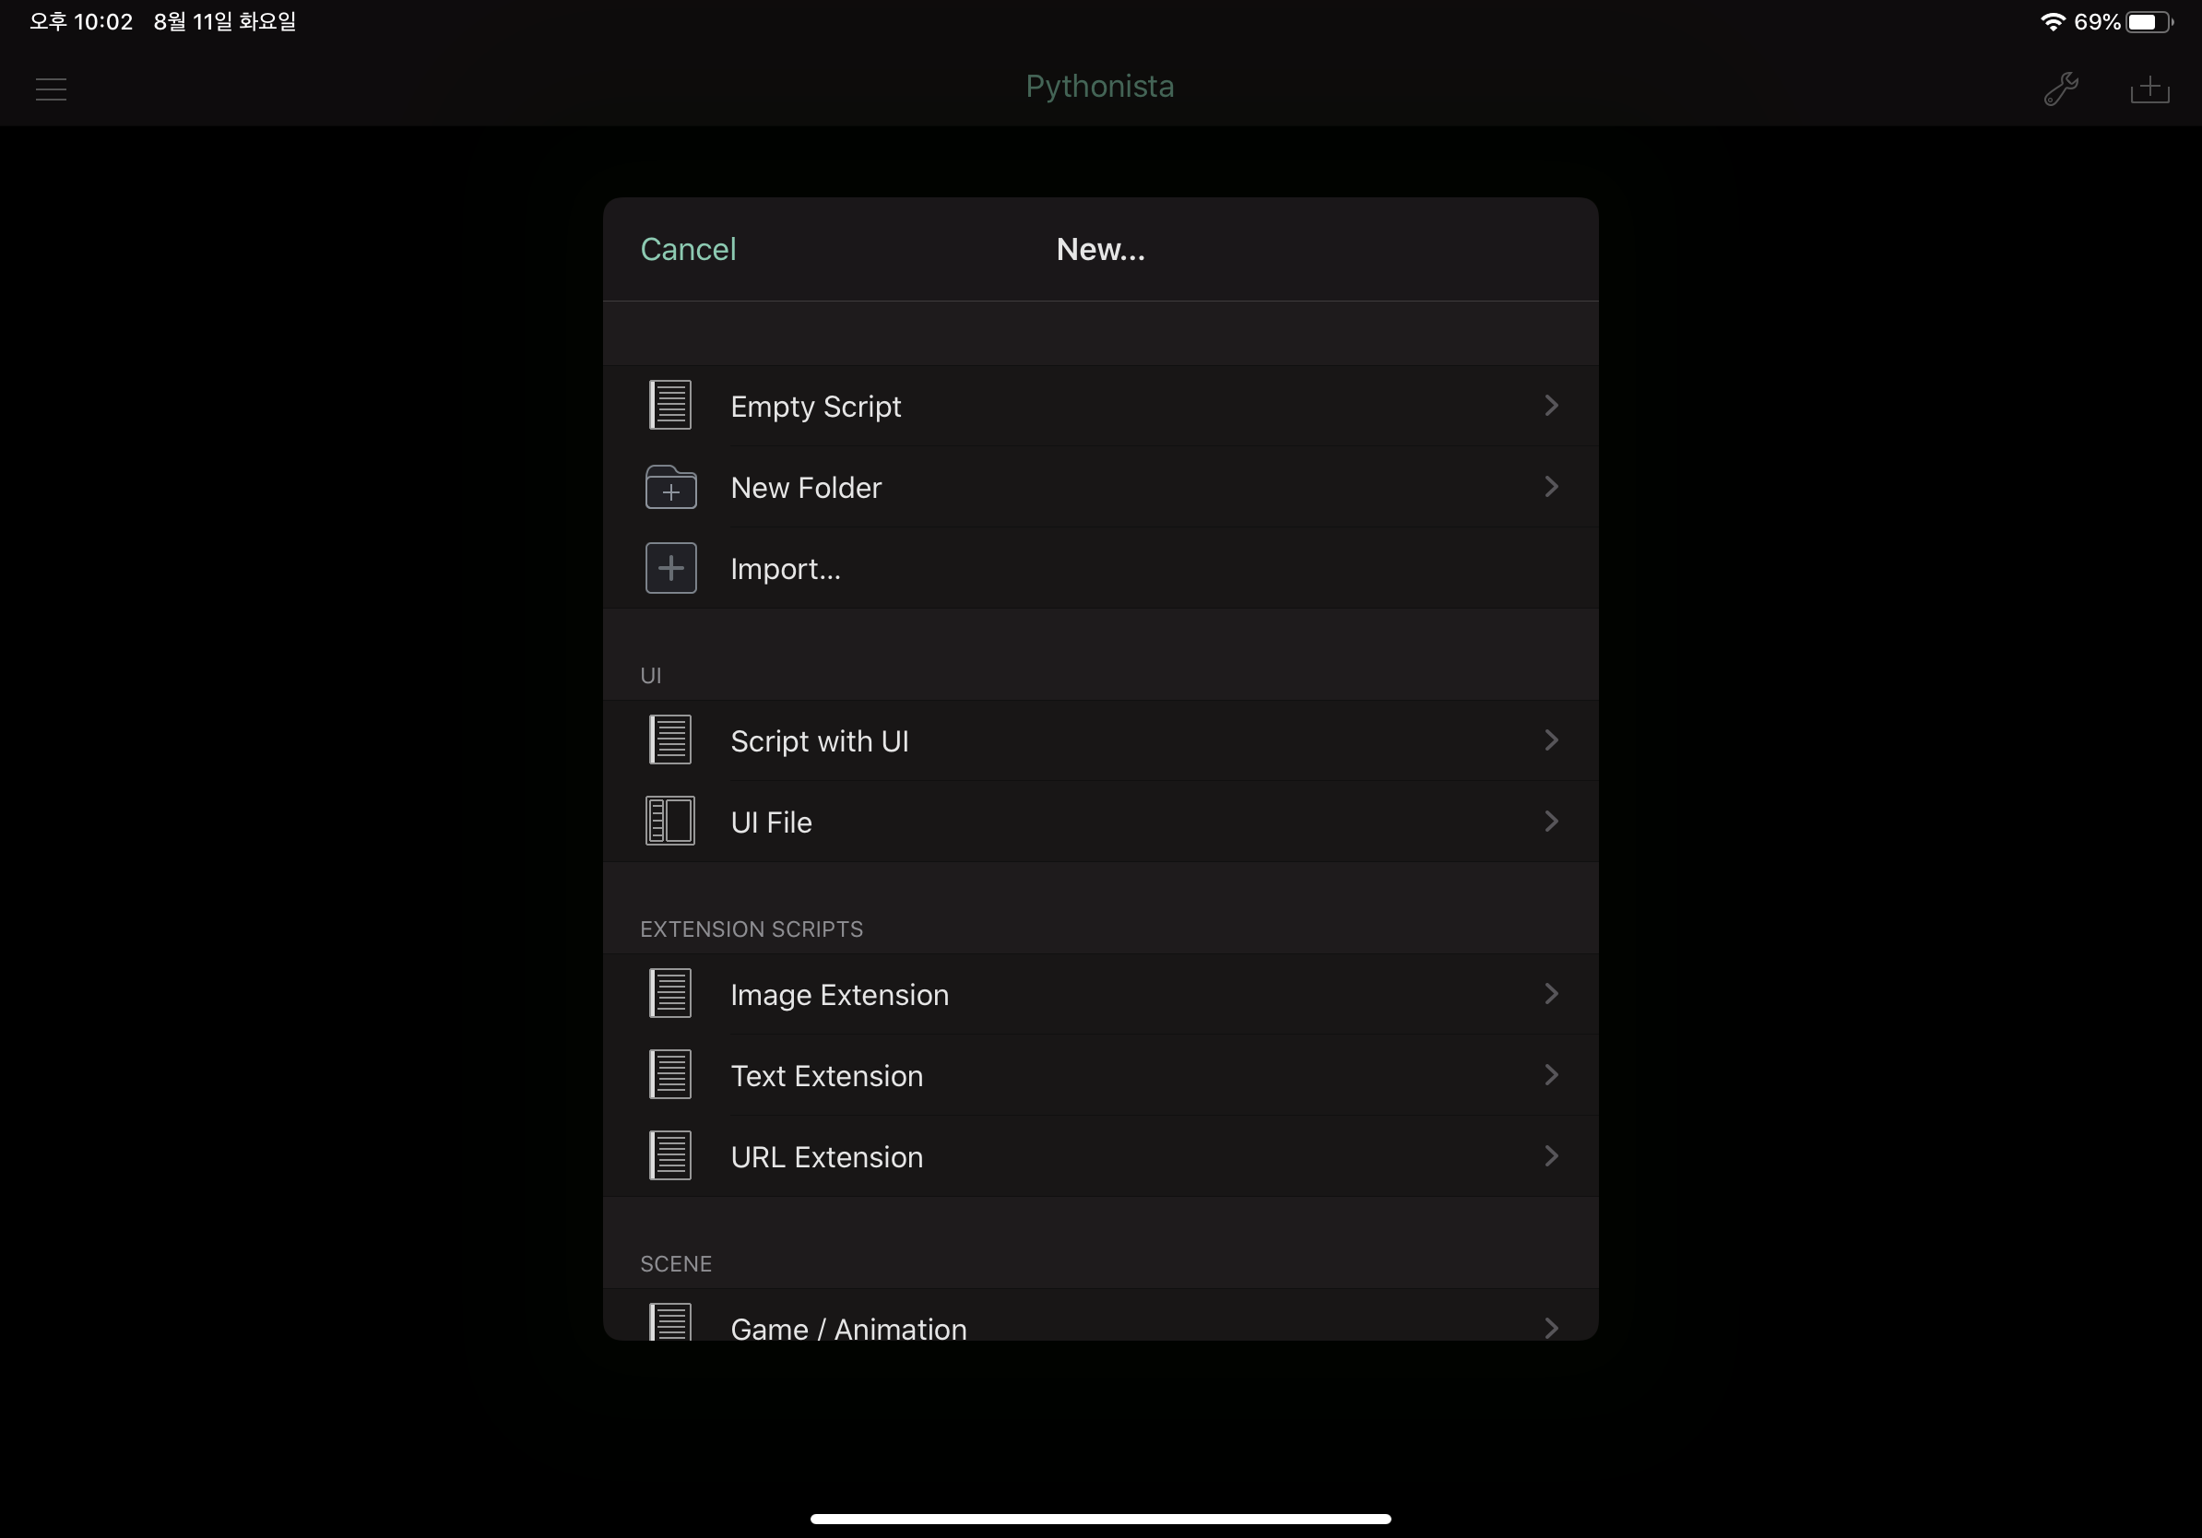Image resolution: width=2202 pixels, height=1538 pixels.
Task: Open the UI File row chevron
Action: pos(1551,822)
